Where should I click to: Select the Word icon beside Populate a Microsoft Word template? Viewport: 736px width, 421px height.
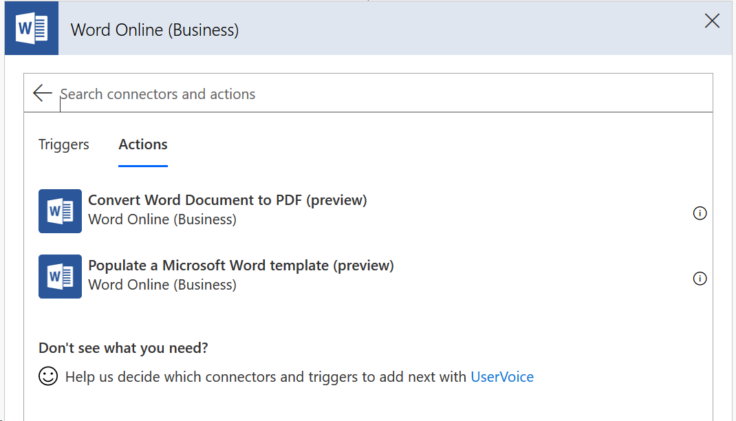click(x=60, y=277)
